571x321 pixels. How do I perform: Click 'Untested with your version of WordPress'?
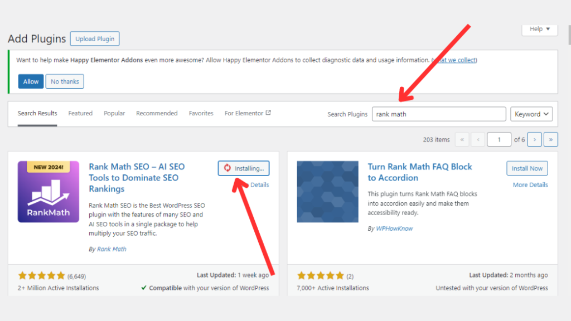pos(492,288)
